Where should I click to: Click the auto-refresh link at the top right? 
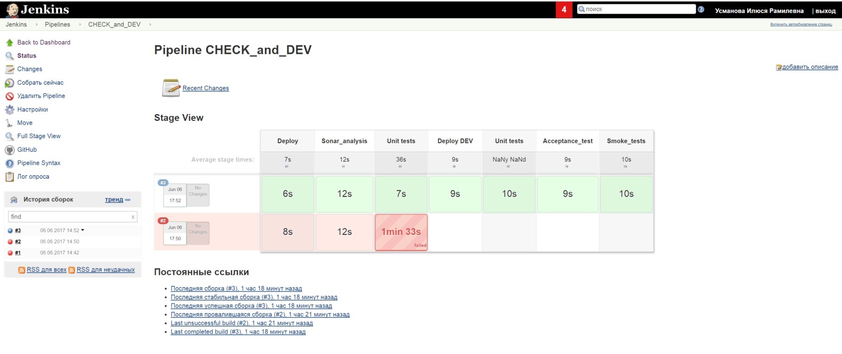pyautogui.click(x=801, y=25)
